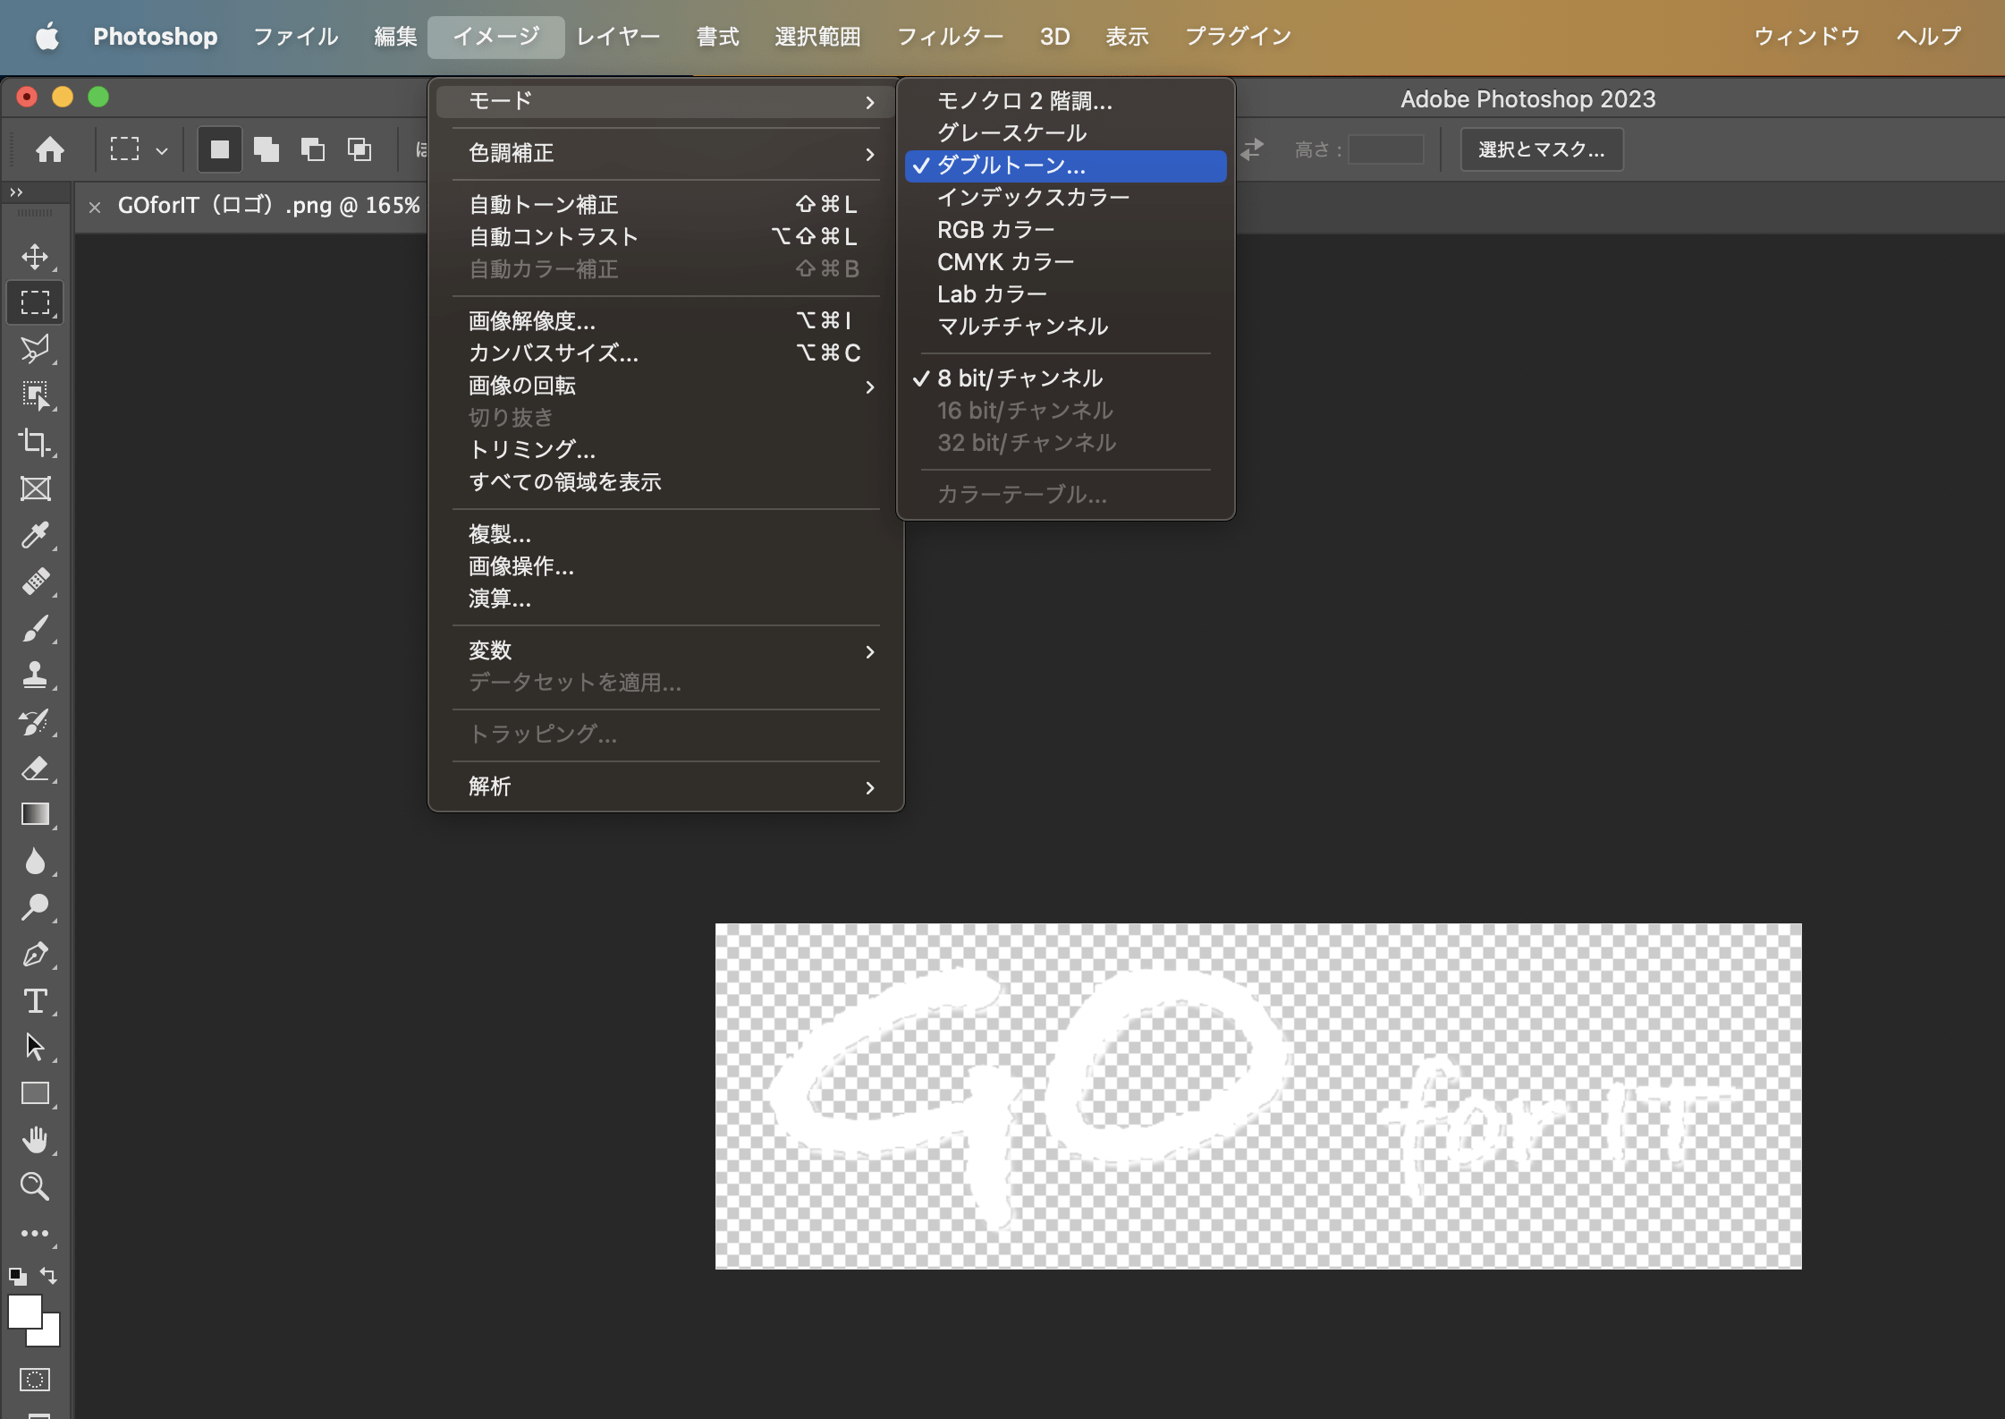The height and width of the screenshot is (1419, 2005).
Task: Swap width and height arrows icon
Action: click(1252, 149)
